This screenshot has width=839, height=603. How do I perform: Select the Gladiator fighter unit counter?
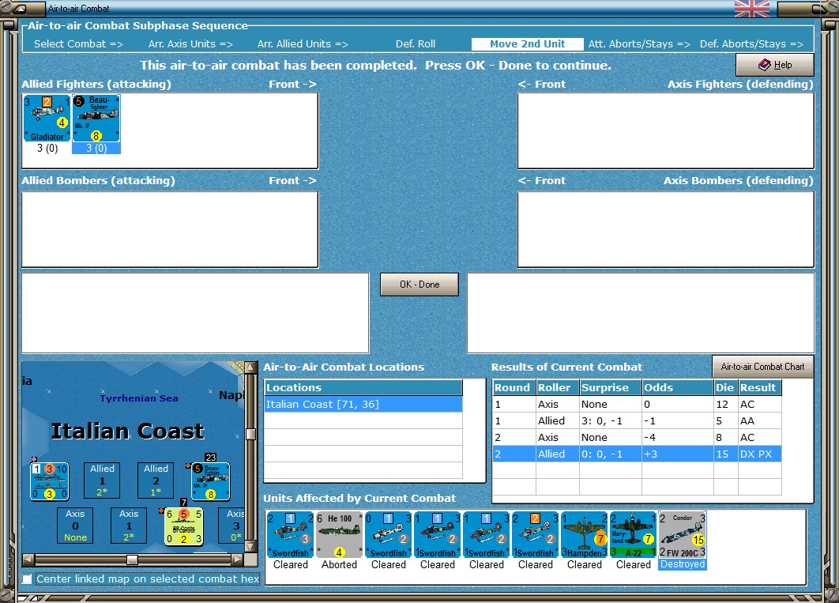click(x=47, y=119)
